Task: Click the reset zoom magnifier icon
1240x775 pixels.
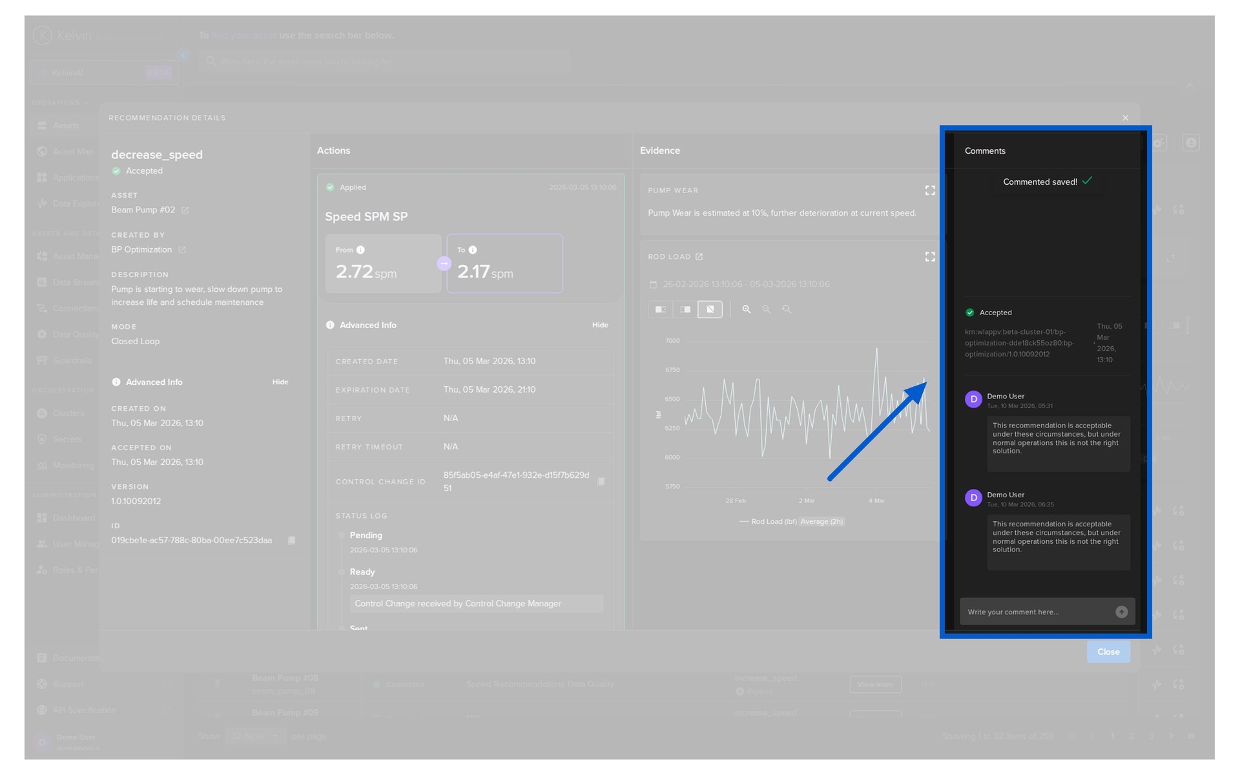Action: [x=787, y=309]
